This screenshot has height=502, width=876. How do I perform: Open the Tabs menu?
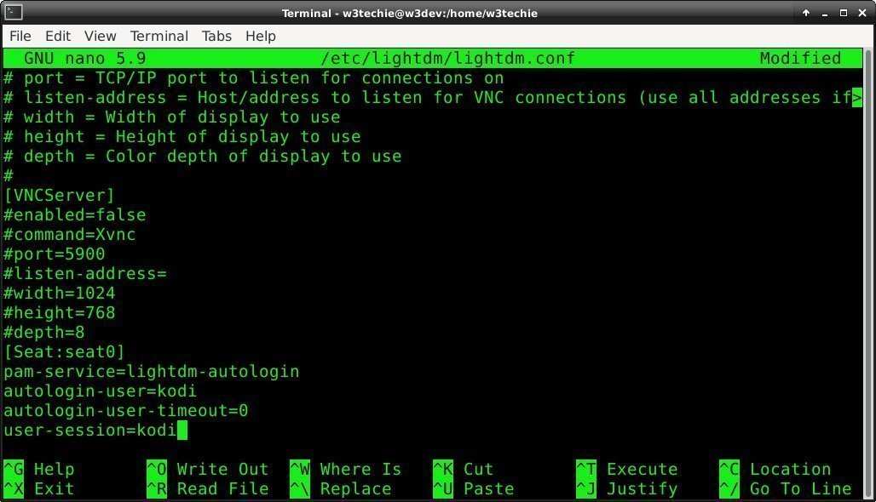click(216, 36)
